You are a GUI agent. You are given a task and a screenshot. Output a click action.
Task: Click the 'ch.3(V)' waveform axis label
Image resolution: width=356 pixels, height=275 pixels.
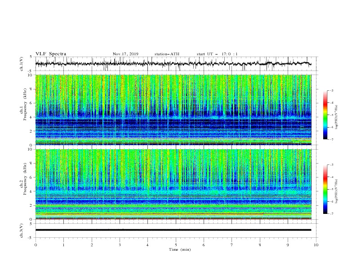(x=22, y=231)
